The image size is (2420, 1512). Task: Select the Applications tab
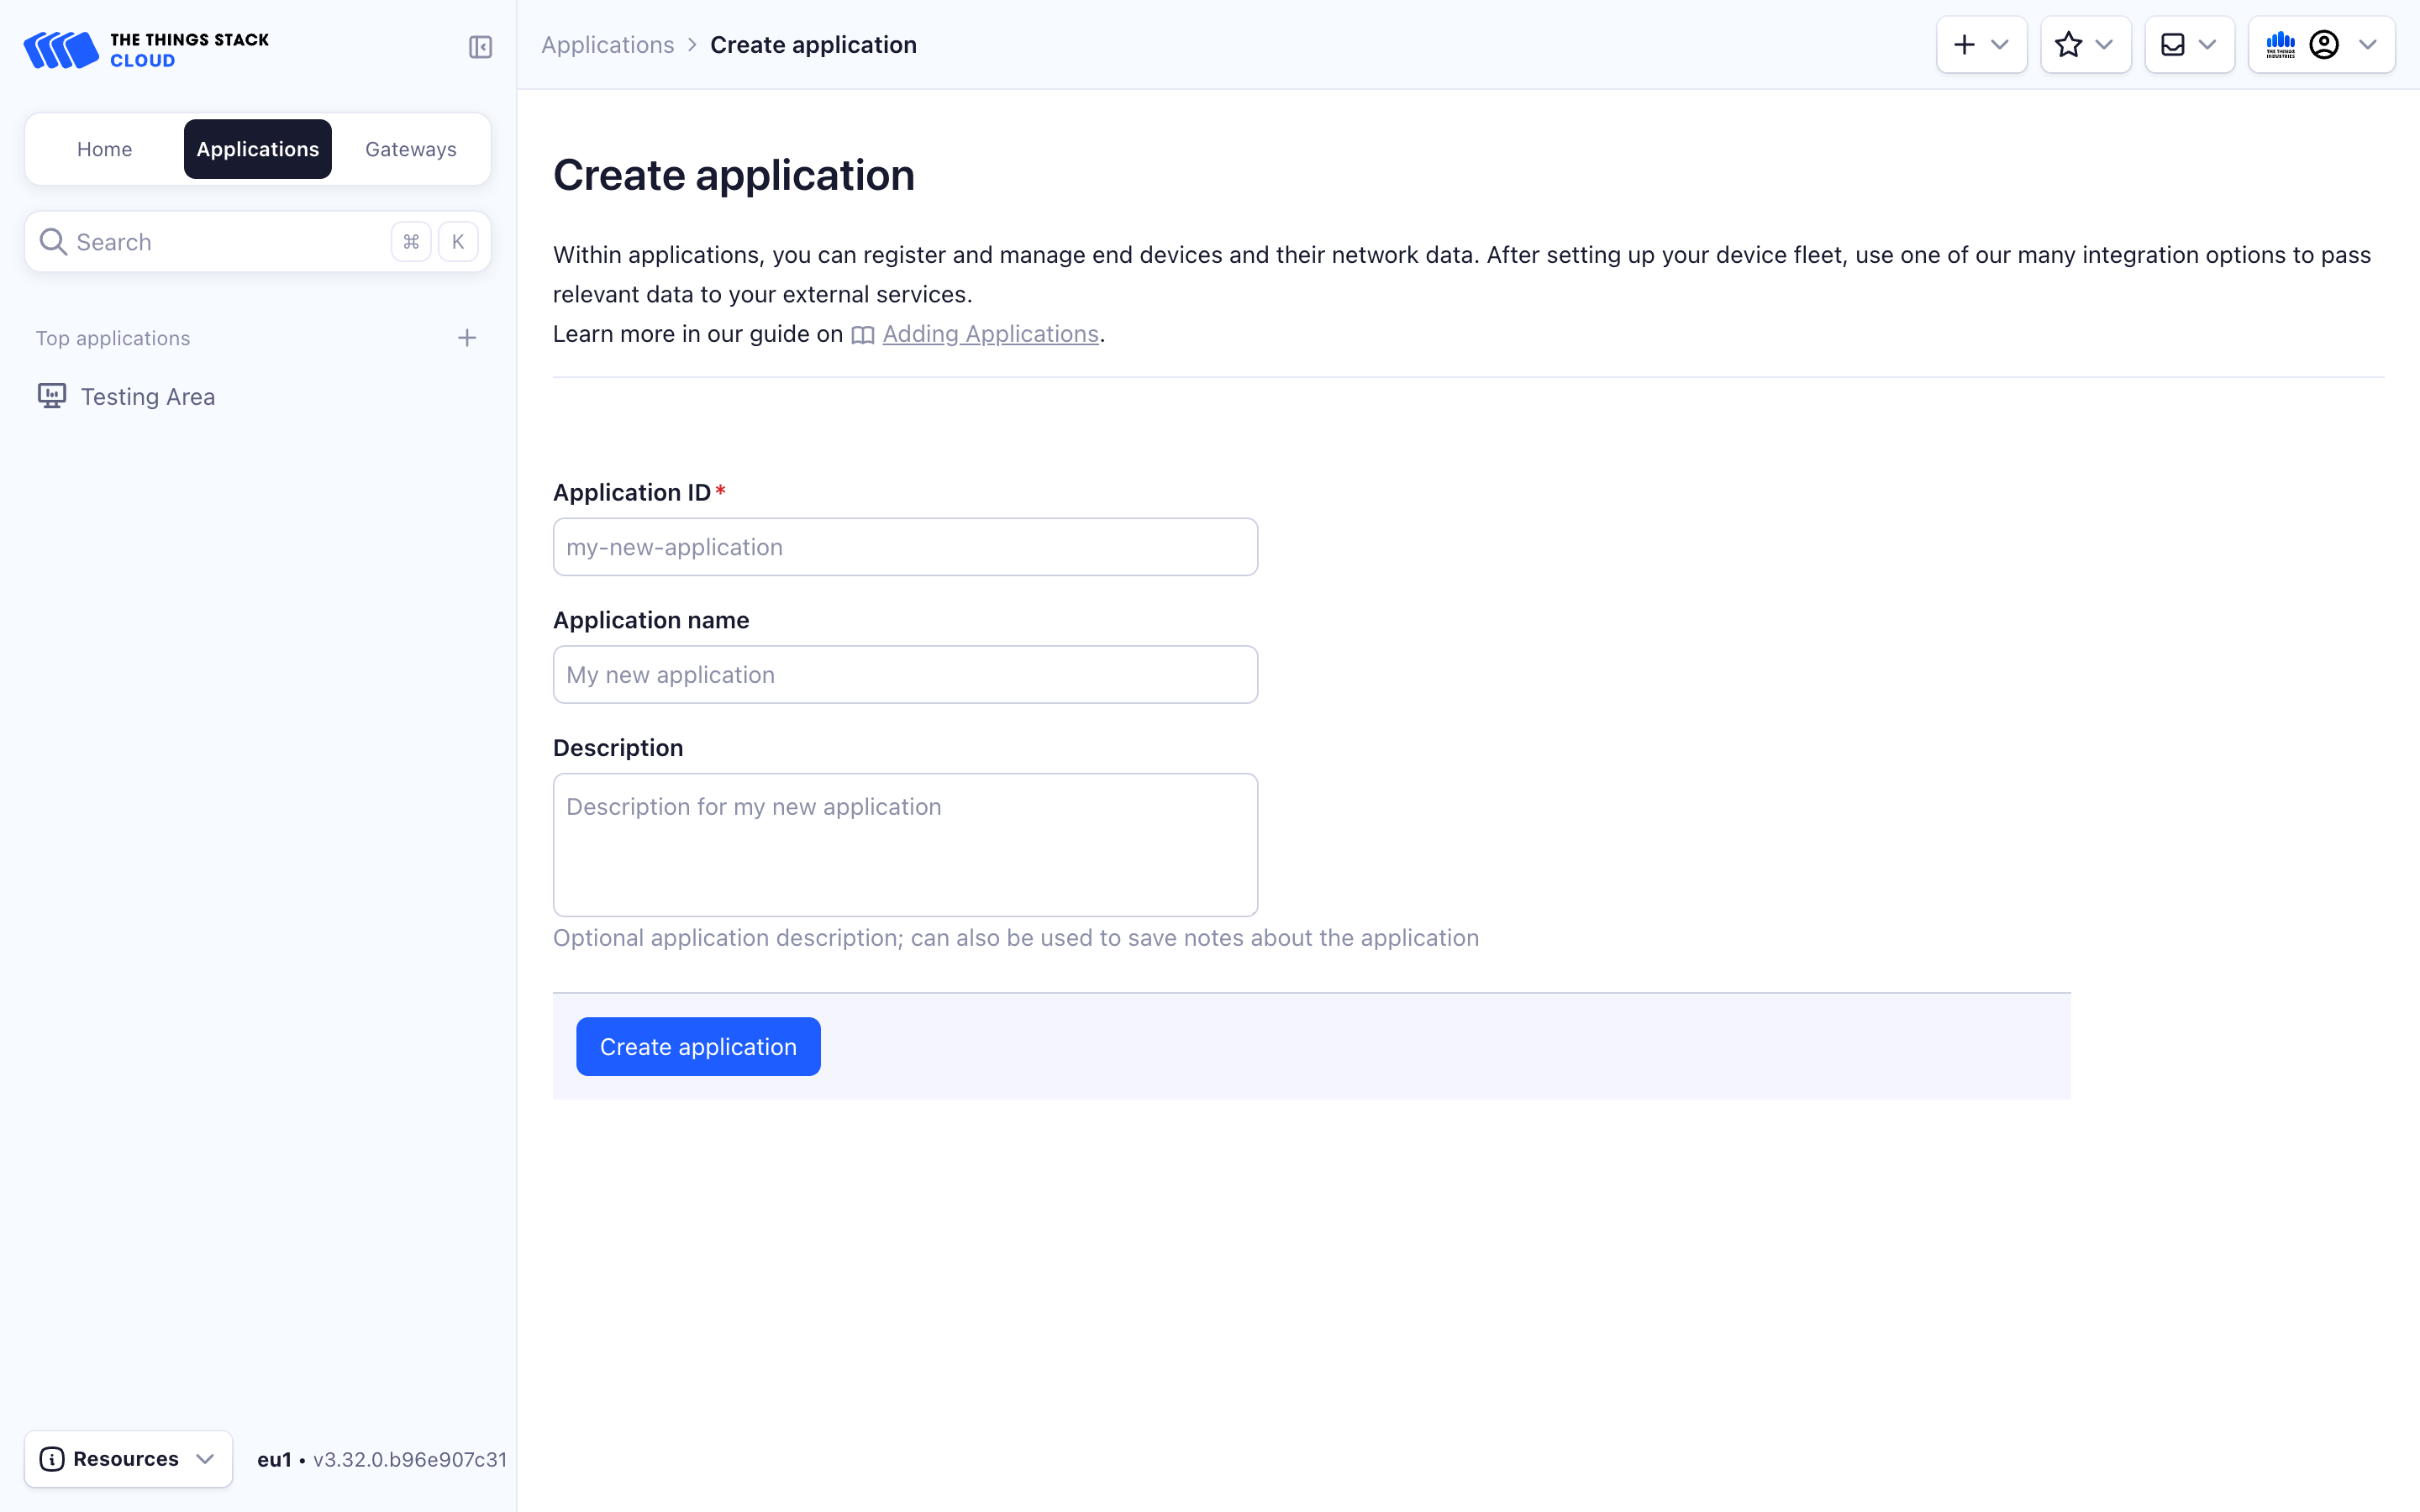point(256,148)
